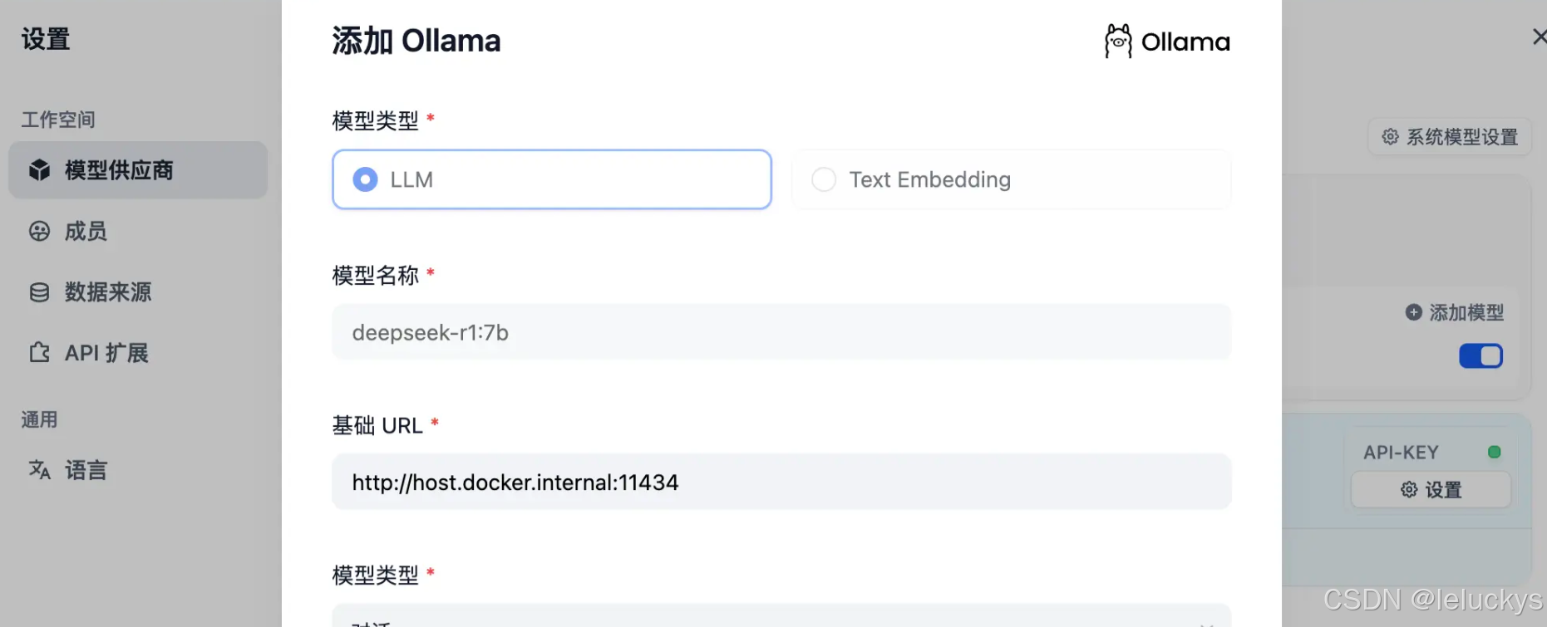Screen dimensions: 1547x627
Task: Toggle the blue model provider switch
Action: click(x=1480, y=355)
